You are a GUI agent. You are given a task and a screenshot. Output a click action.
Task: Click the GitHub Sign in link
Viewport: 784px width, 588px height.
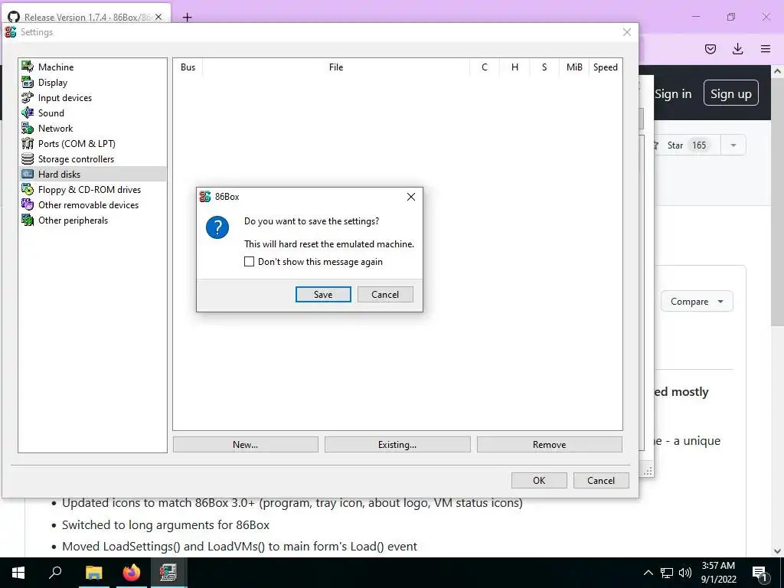[x=673, y=94]
